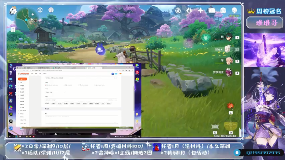Open the Paimon menu icon
Viewport: 285px width, 160px height.
click(x=13, y=11)
